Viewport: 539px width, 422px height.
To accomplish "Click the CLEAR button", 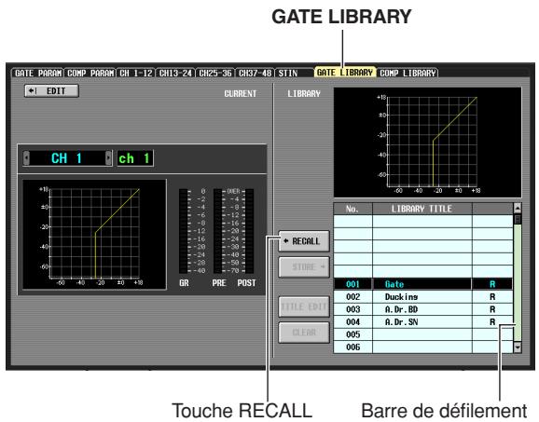I will click(304, 333).
